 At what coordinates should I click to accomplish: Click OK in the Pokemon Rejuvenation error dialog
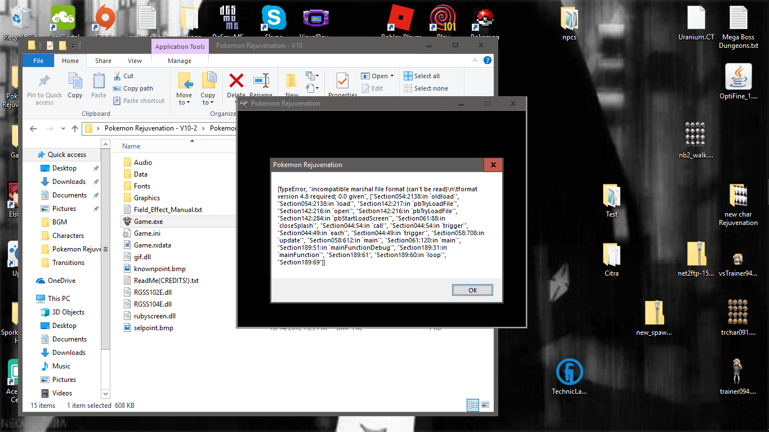pos(472,290)
